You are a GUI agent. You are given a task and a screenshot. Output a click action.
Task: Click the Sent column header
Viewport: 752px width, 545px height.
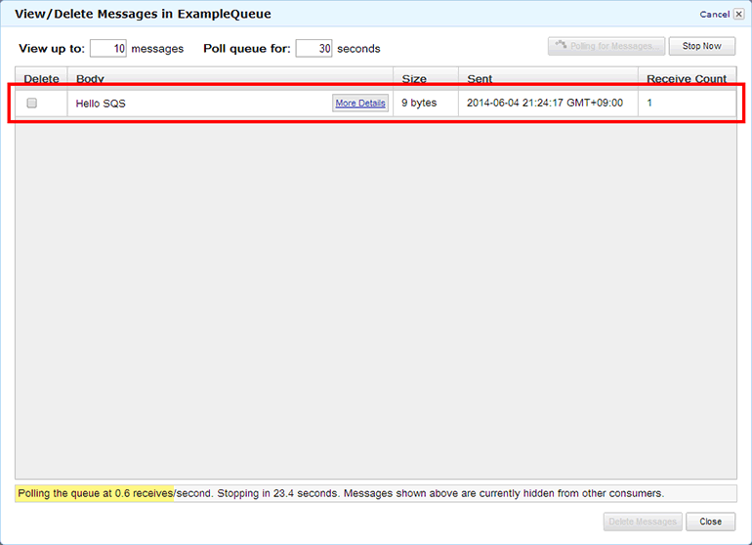[x=480, y=79]
